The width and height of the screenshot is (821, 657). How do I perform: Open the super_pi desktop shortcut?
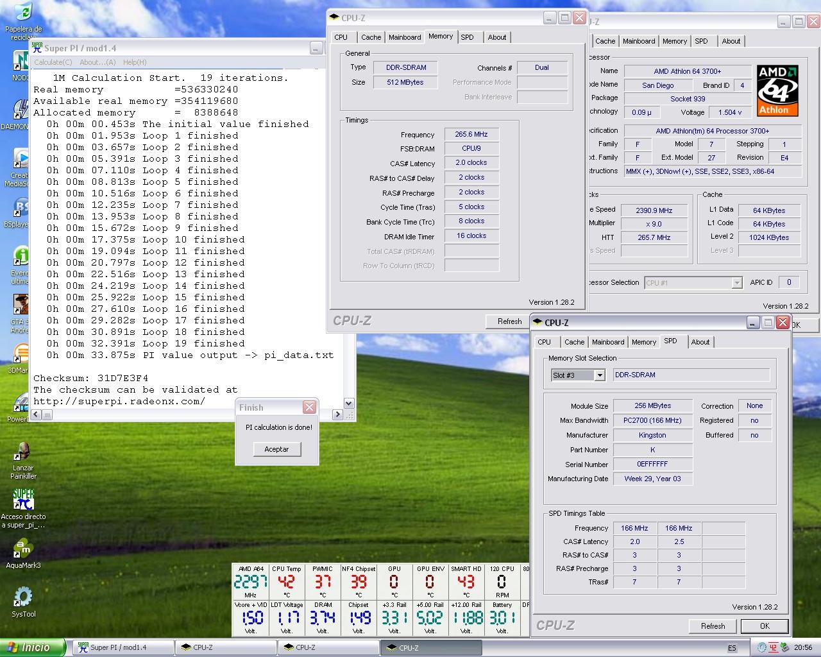pyautogui.click(x=23, y=500)
